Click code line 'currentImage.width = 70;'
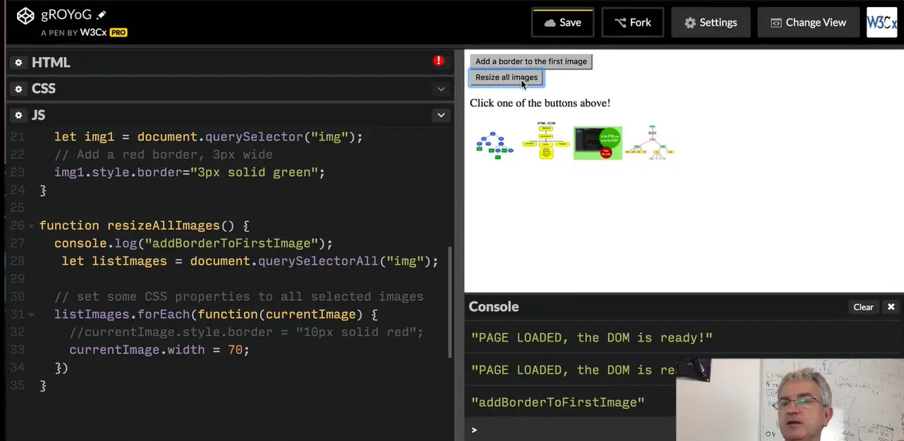 159,350
